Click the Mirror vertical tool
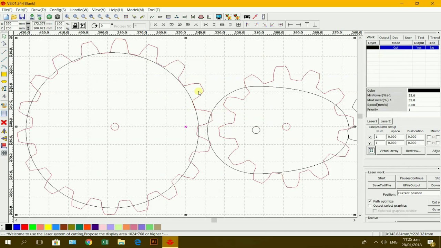The width and height of the screenshot is (441, 248). point(4,138)
